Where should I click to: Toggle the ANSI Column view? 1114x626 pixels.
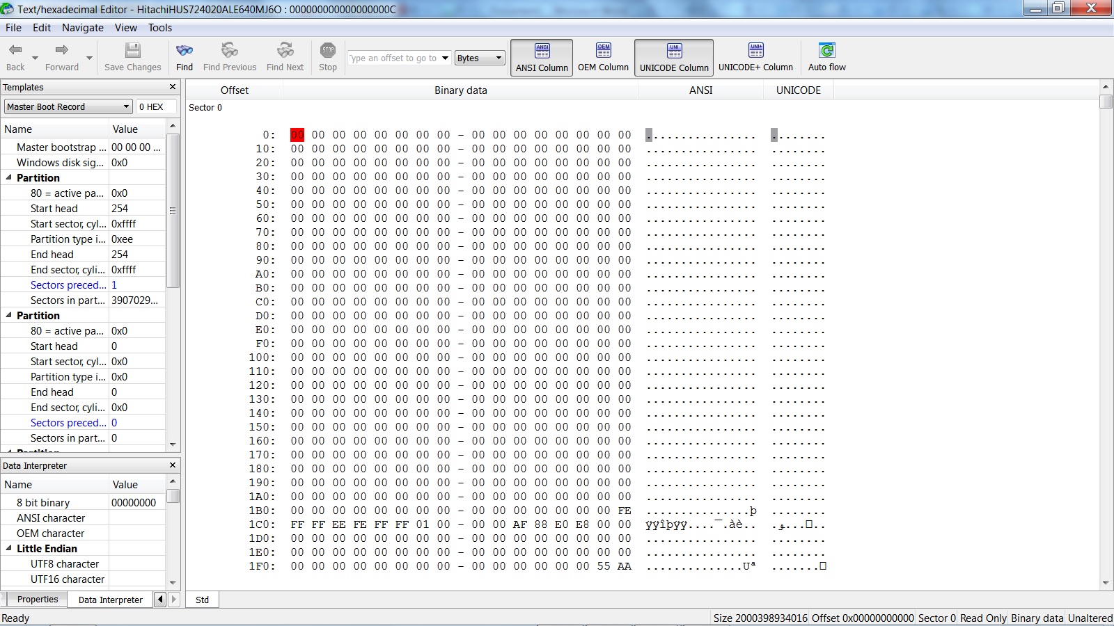tap(542, 57)
